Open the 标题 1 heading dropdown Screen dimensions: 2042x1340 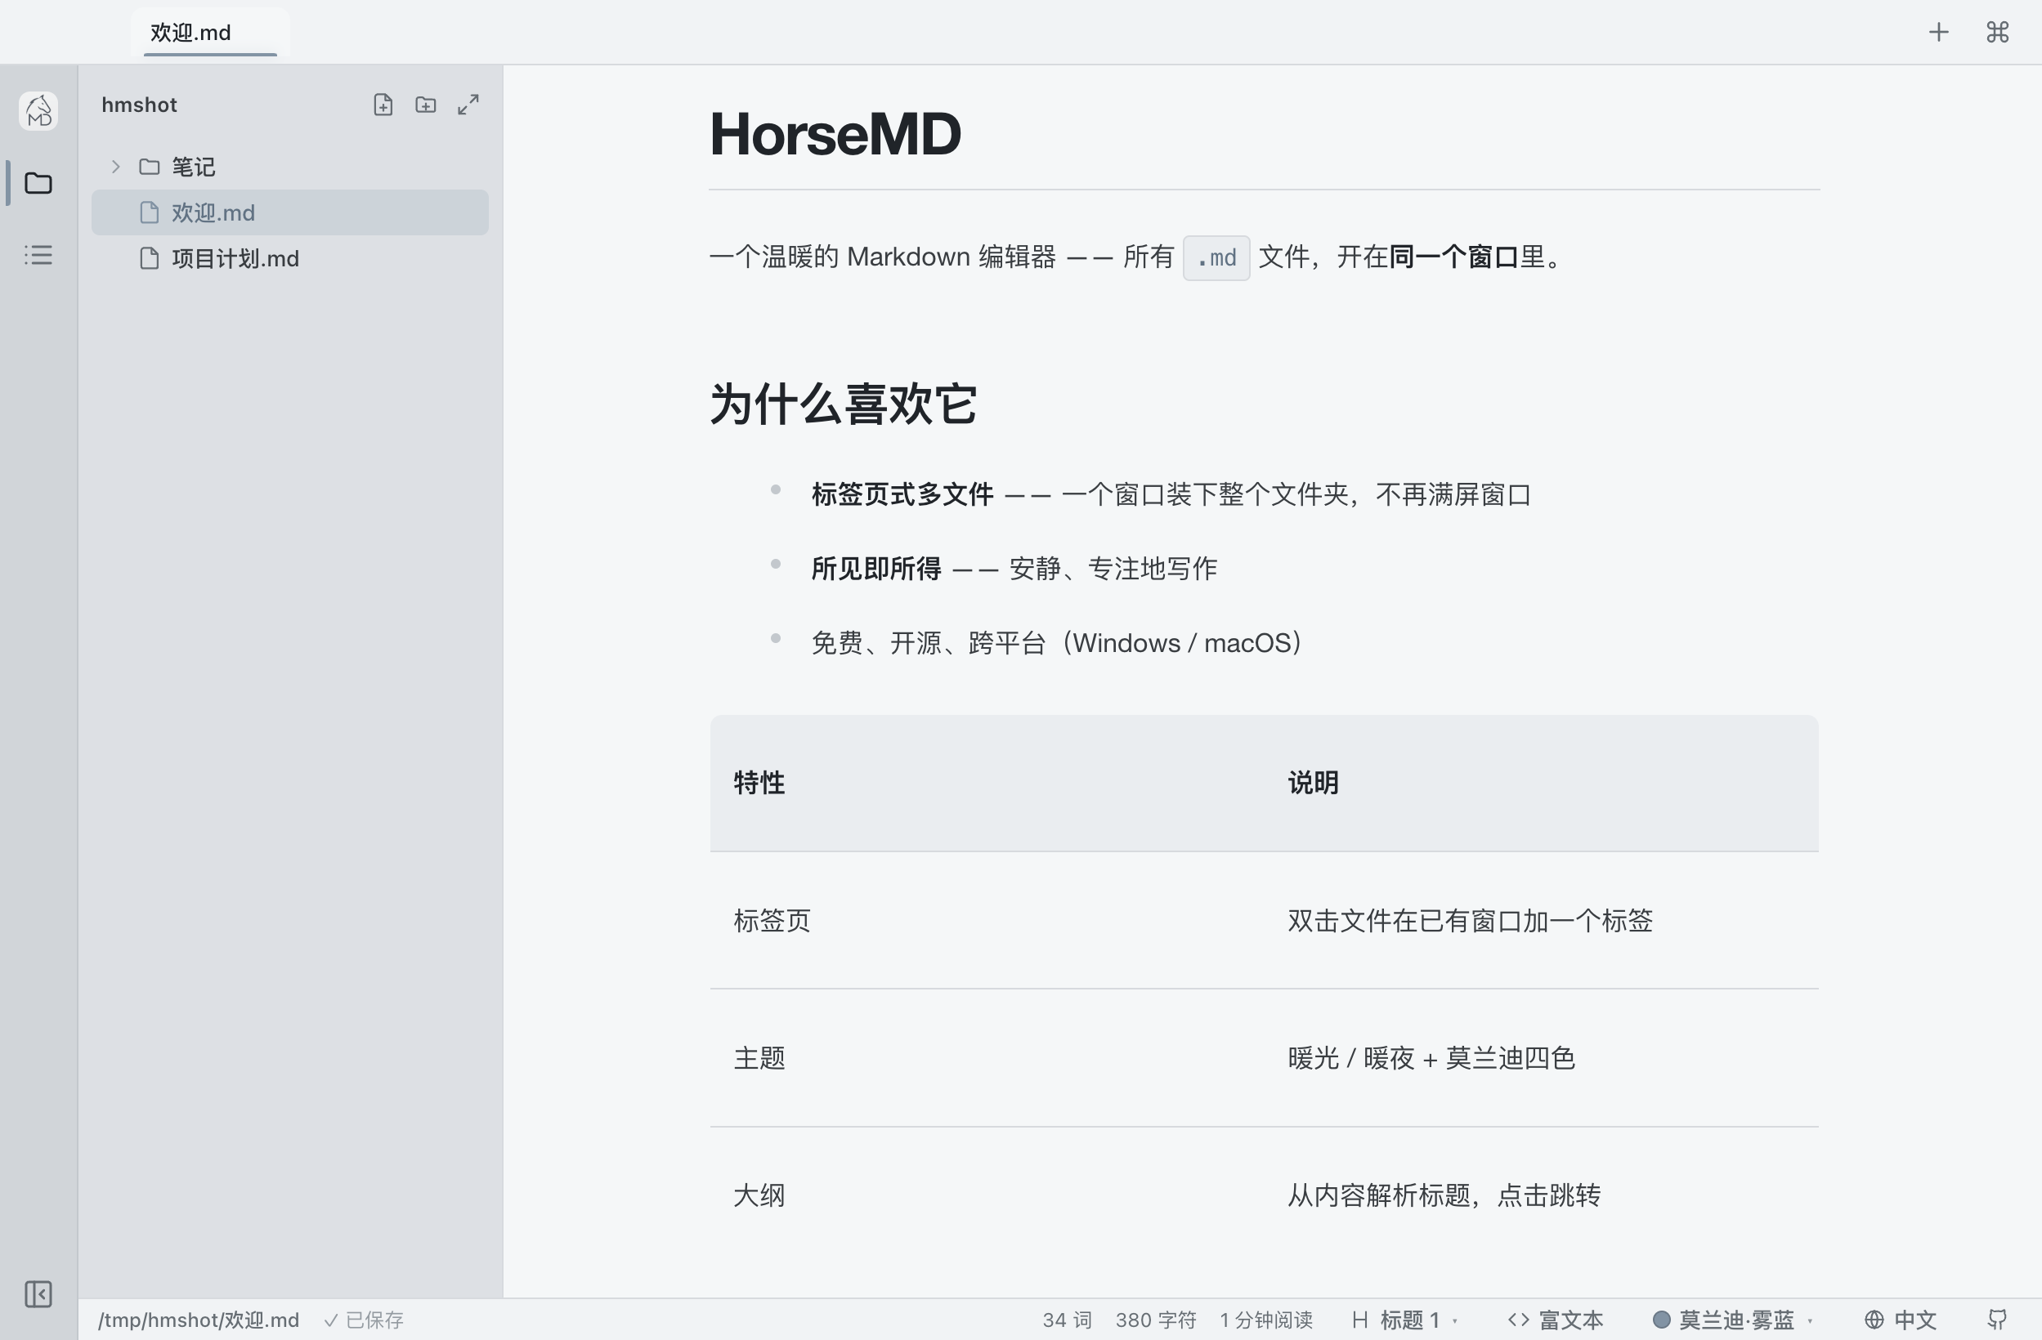point(1405,1320)
